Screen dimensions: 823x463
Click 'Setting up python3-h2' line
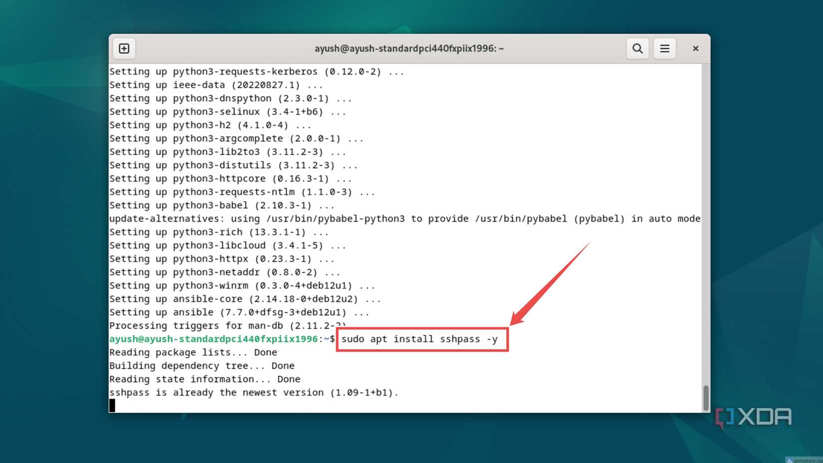(x=210, y=125)
